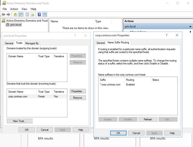Viewport: 193px width, 147px height.
Task: Click OK in corp.contoso.com Properties dialog
Action: coord(118,133)
